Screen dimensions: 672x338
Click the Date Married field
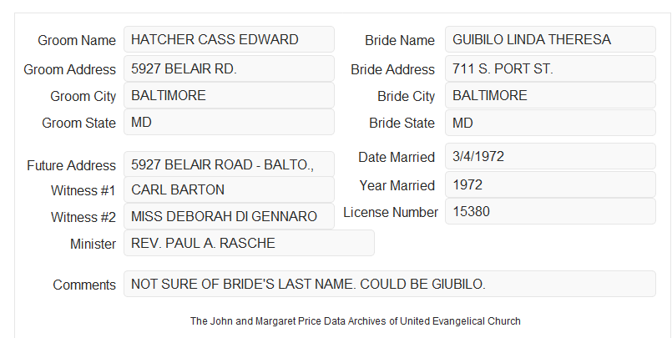click(550, 156)
